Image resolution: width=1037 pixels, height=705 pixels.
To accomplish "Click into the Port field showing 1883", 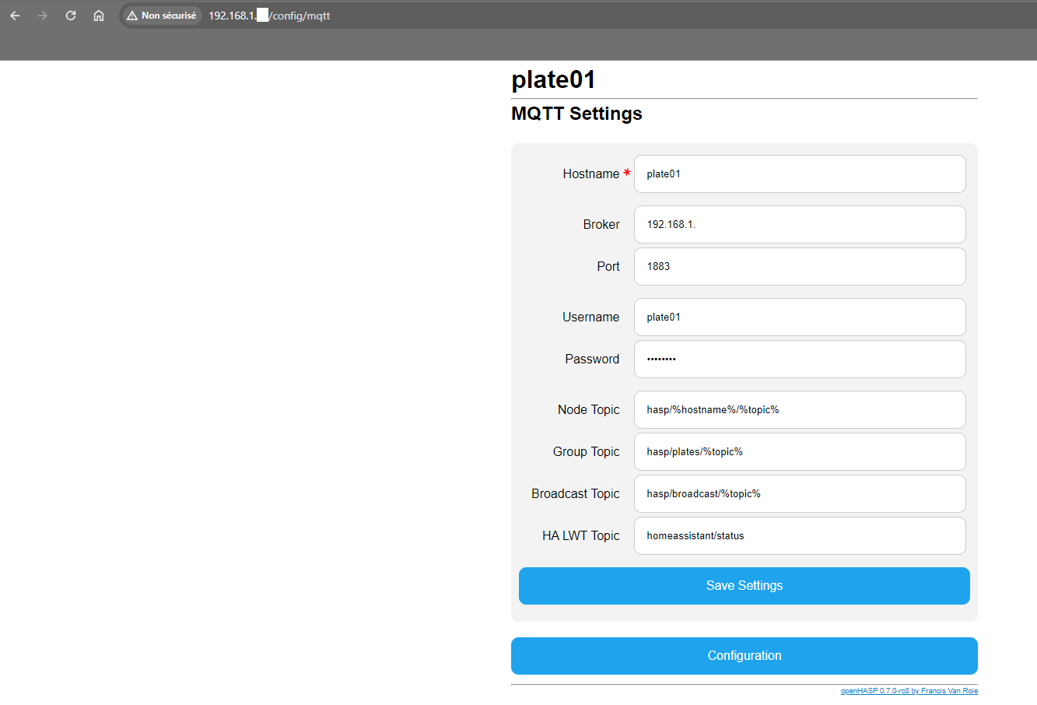I will tap(800, 267).
